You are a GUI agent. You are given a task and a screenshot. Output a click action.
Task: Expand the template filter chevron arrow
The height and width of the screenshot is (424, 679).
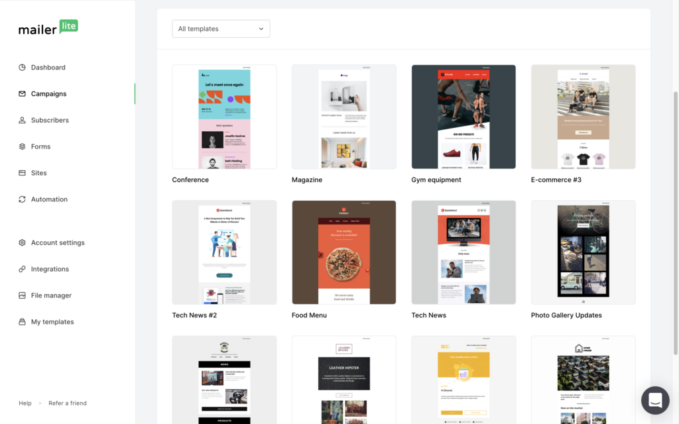(x=261, y=28)
